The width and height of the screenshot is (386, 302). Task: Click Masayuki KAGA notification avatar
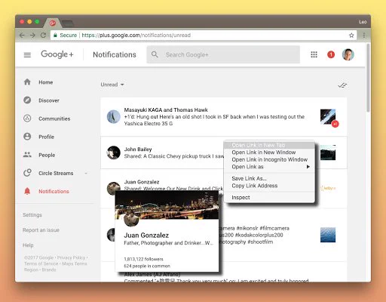point(113,117)
